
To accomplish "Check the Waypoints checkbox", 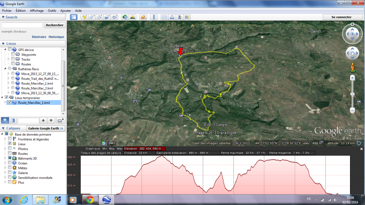I will click(x=13, y=54).
